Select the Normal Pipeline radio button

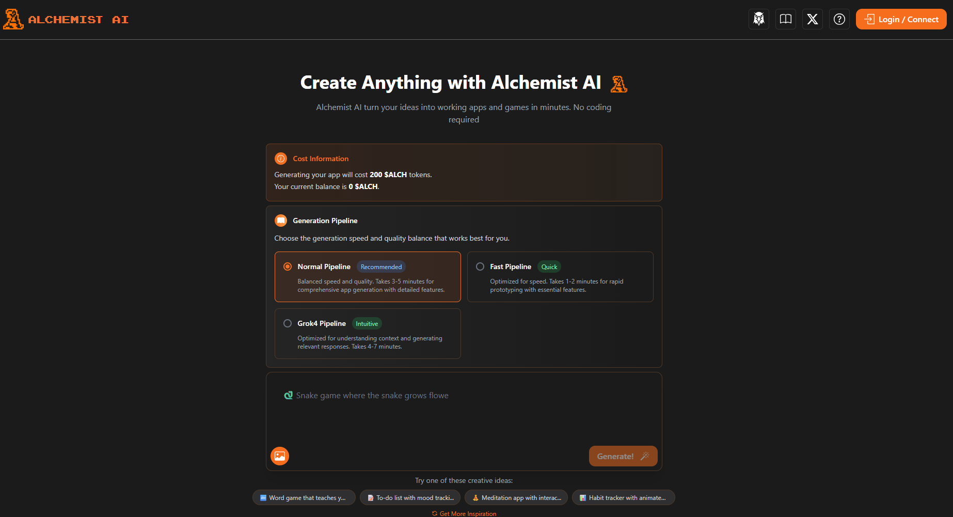pyautogui.click(x=288, y=267)
